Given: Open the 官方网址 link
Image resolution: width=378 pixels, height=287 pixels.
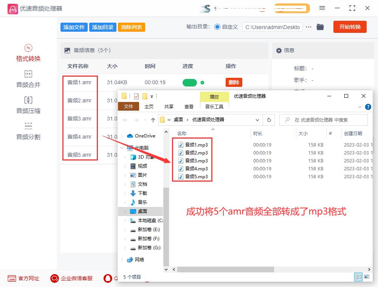Looking at the screenshot, I should tap(23, 278).
